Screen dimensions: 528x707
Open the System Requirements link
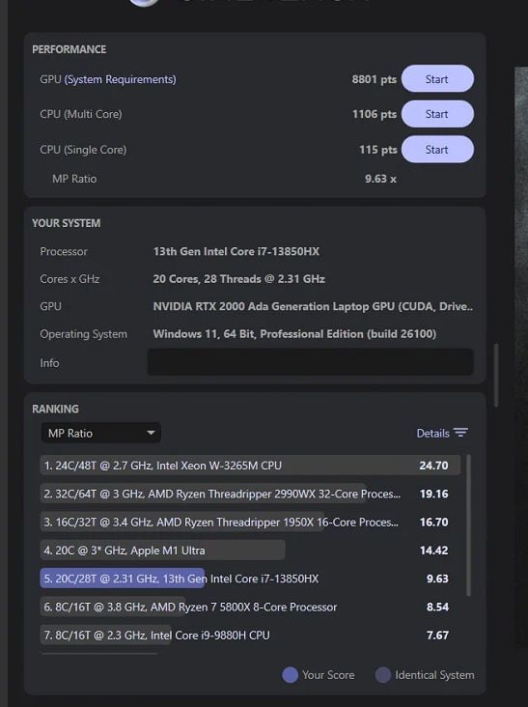click(x=121, y=79)
